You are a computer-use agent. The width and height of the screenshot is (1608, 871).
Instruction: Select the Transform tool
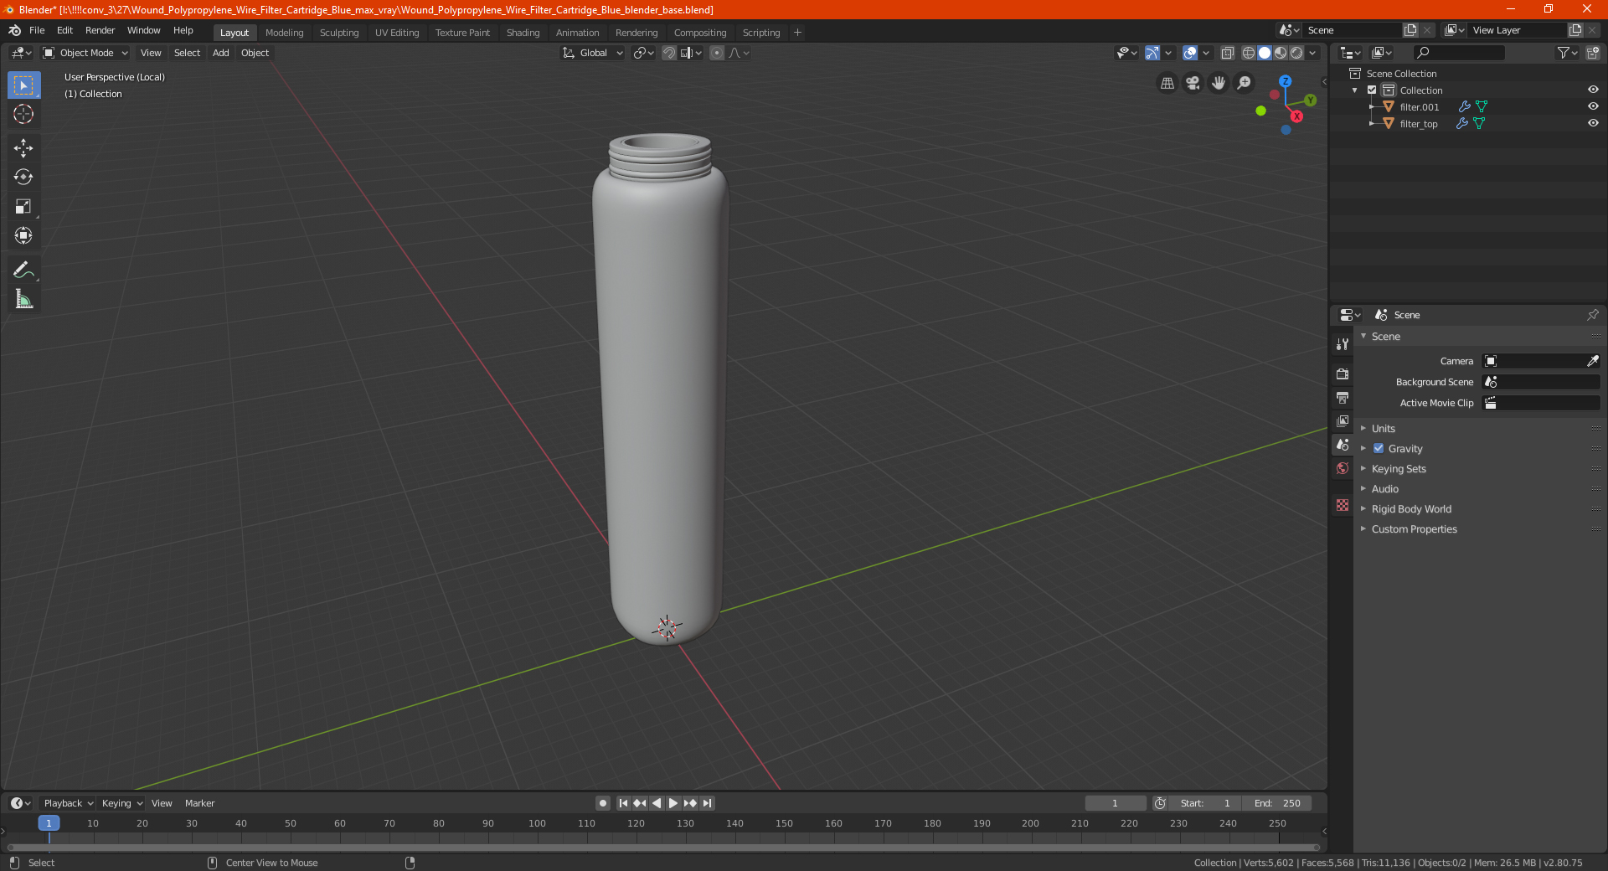[x=23, y=235]
